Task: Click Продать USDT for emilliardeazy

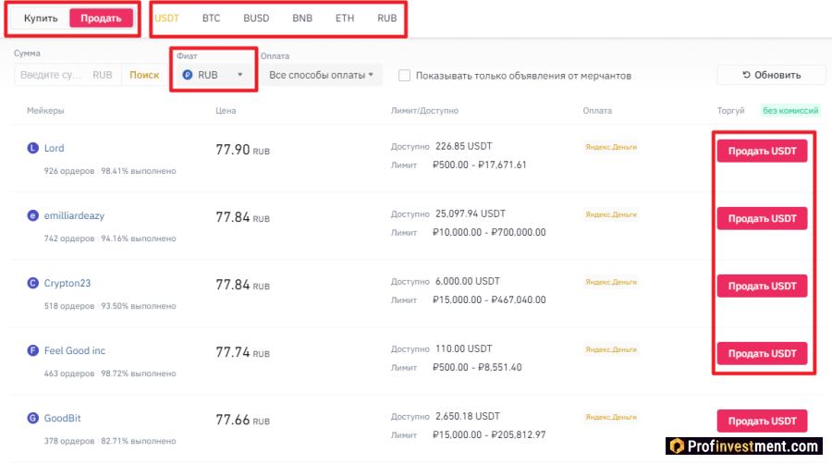Action: pos(762,218)
